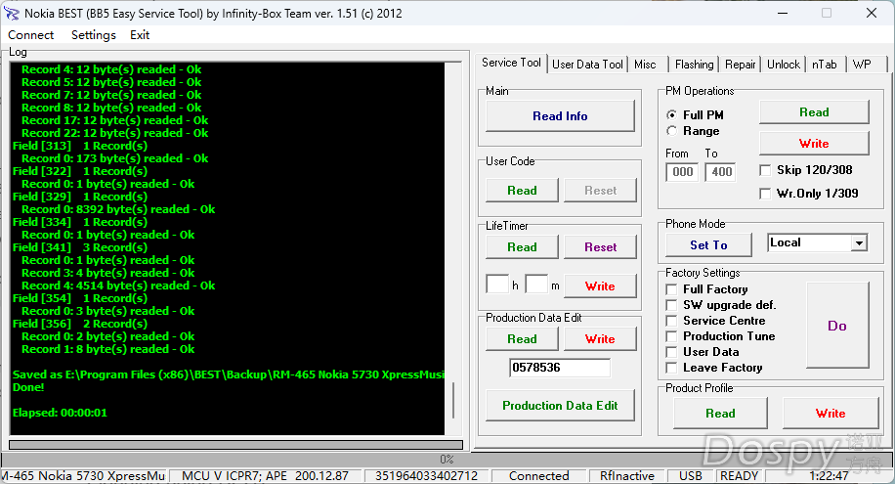The image size is (895, 484).
Task: Click the Production Data Edit button
Action: coord(560,406)
